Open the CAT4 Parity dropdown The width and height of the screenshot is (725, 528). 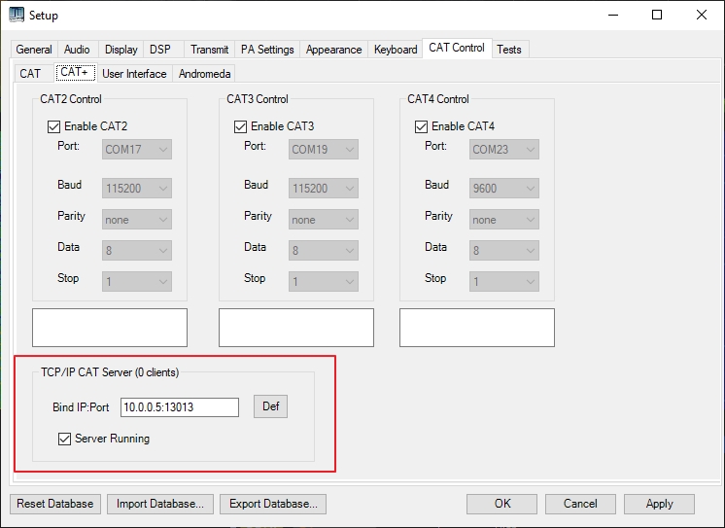click(504, 220)
